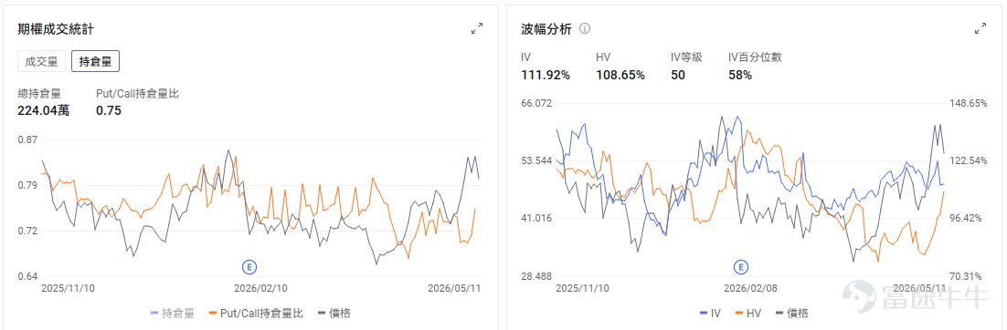
Task: Click the 波幅分析 panel title
Action: (x=546, y=29)
